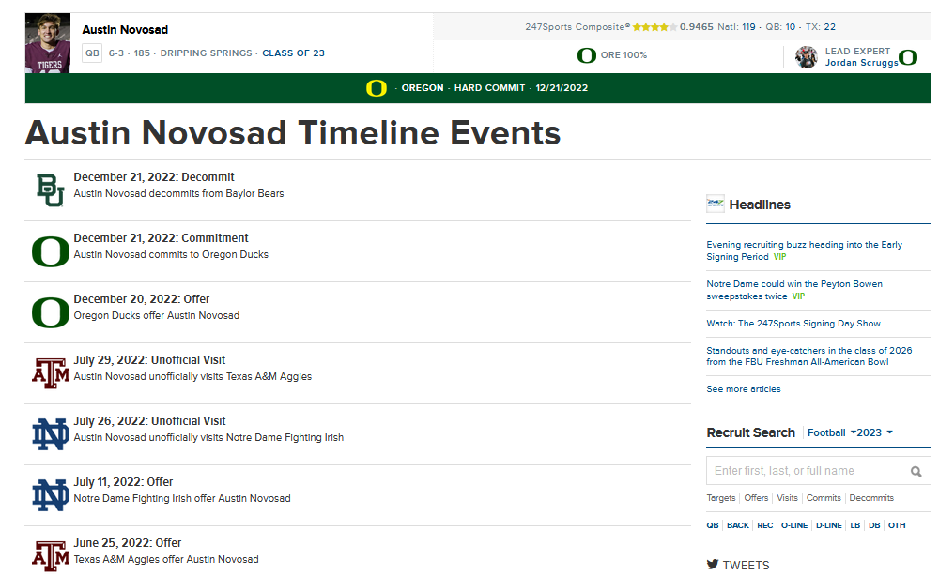Select the Targets filter tab
Screen dimensions: 939x576
pyautogui.click(x=721, y=498)
